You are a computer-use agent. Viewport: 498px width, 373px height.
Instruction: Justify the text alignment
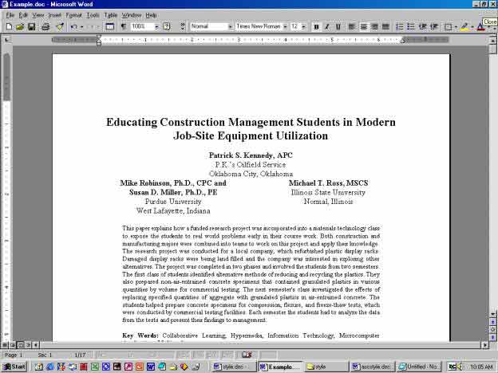click(x=385, y=27)
